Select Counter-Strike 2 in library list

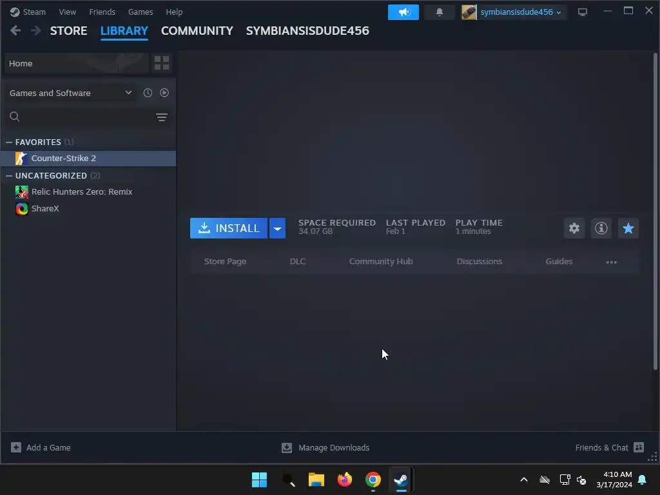(88, 159)
